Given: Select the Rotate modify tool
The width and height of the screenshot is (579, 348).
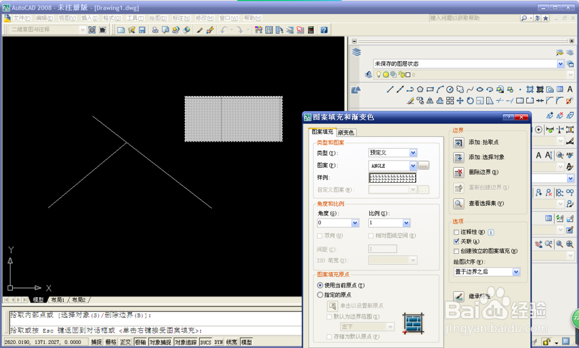Looking at the screenshot, I should click(x=470, y=100).
